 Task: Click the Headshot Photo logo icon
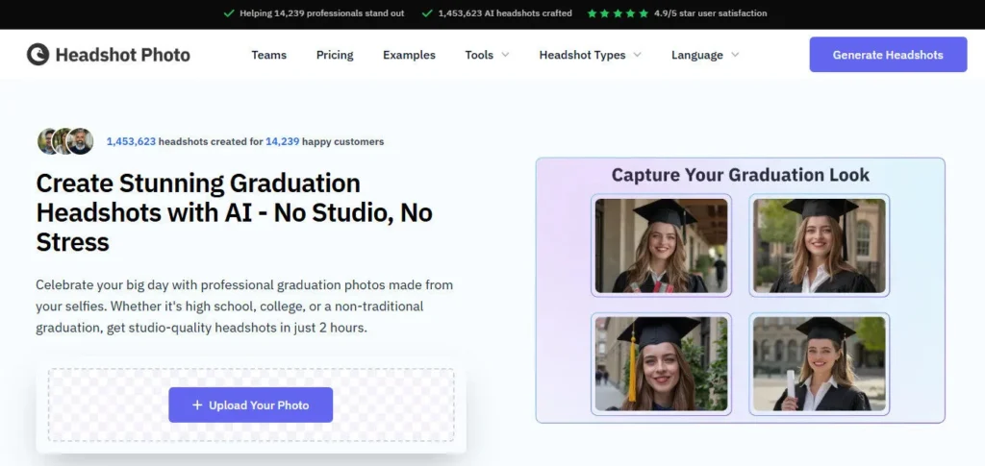click(x=38, y=55)
